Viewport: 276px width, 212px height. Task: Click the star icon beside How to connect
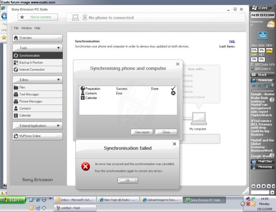click(22, 17)
